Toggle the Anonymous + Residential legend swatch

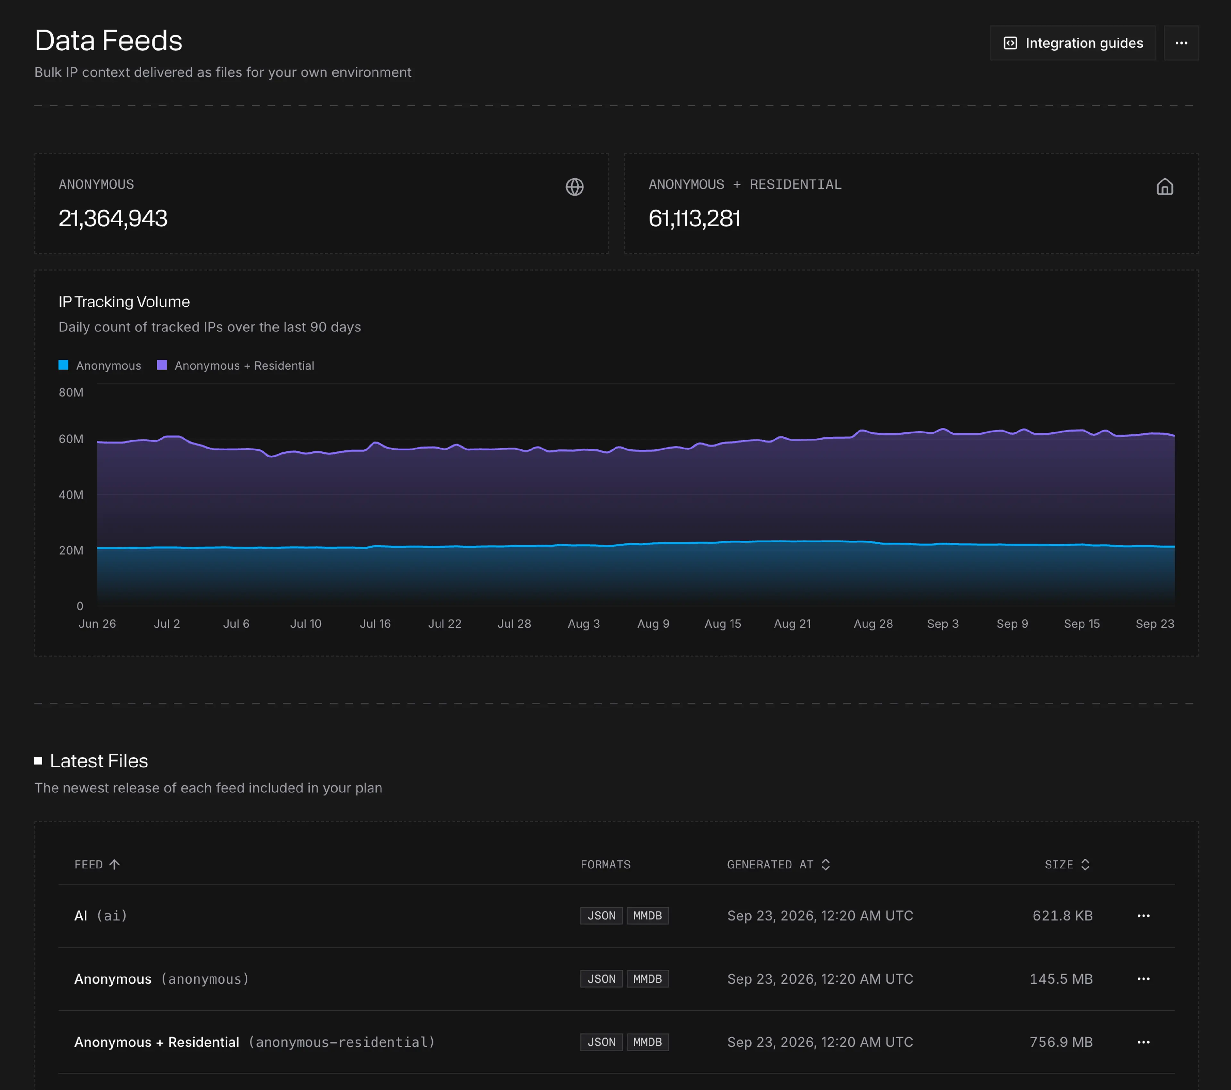pos(162,365)
